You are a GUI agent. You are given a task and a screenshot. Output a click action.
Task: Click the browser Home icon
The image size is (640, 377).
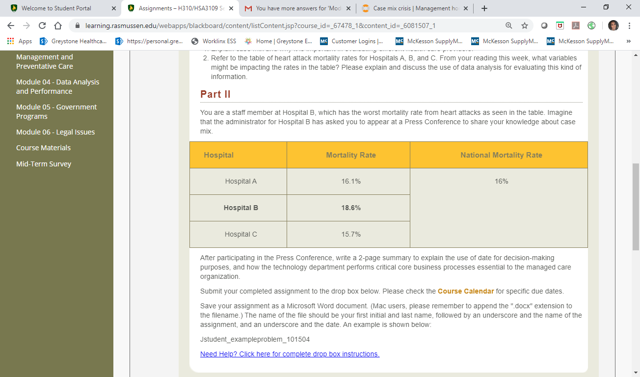coord(57,26)
